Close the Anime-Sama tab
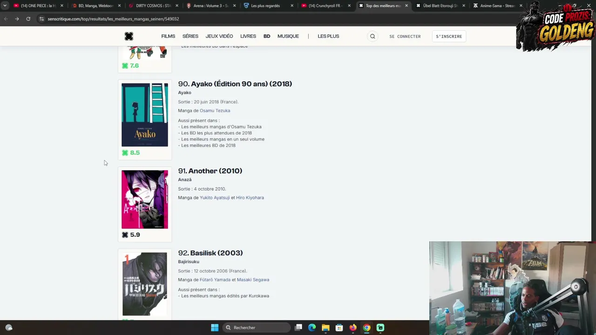The height and width of the screenshot is (335, 596). point(521,6)
